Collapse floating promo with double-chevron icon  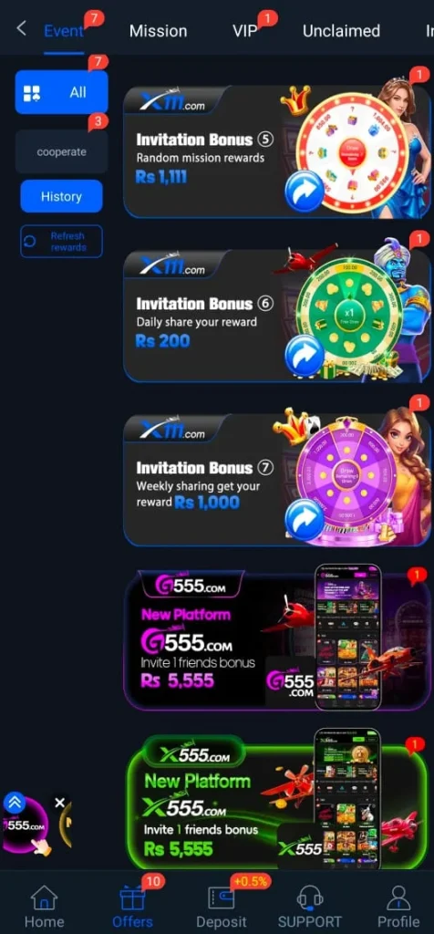[15, 803]
